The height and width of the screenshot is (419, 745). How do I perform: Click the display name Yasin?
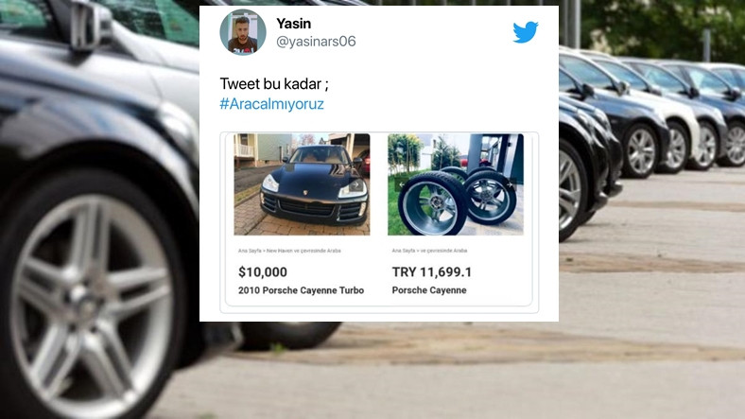pos(294,24)
